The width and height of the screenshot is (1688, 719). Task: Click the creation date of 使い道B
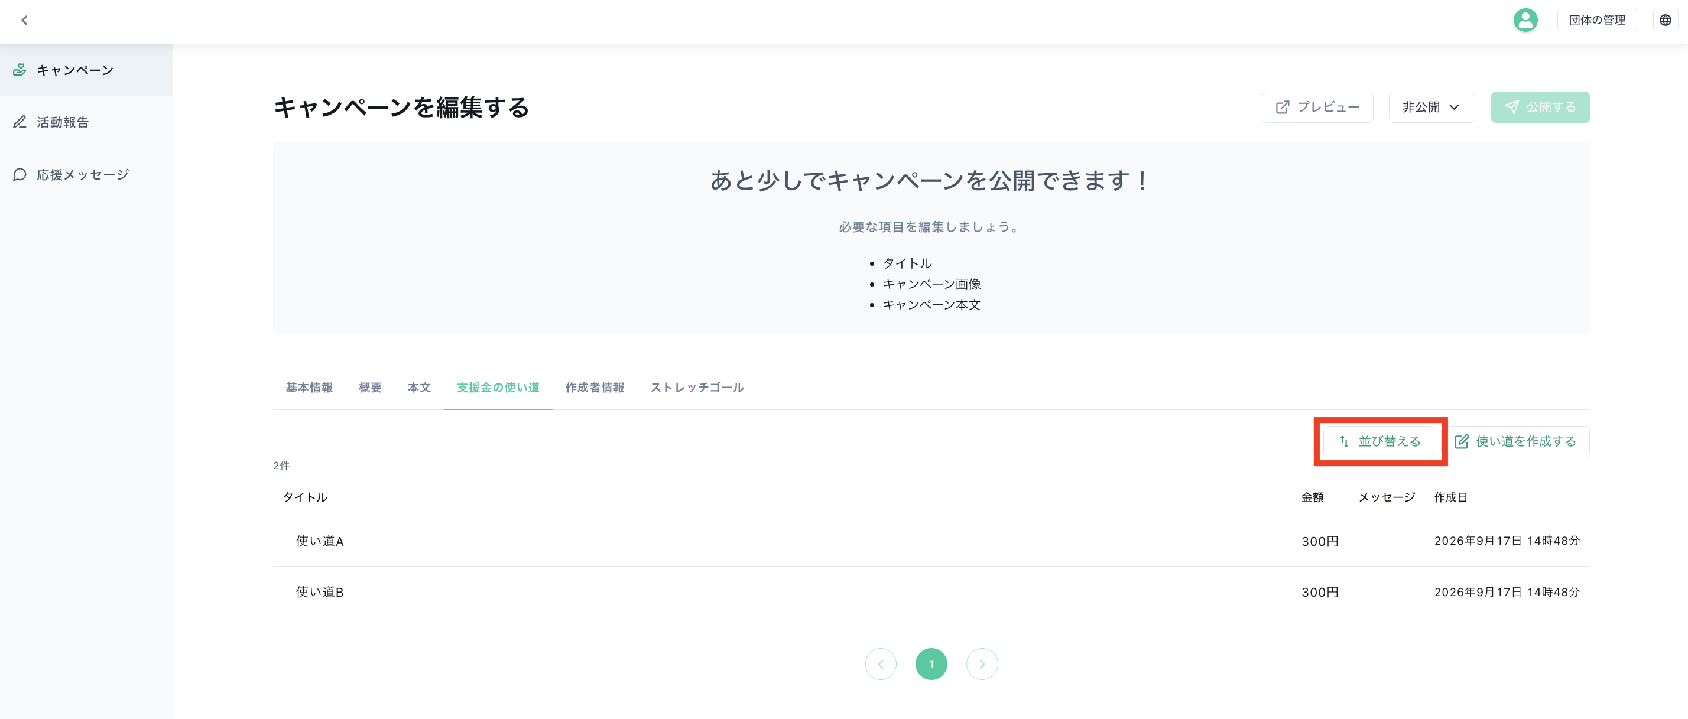[1507, 593]
